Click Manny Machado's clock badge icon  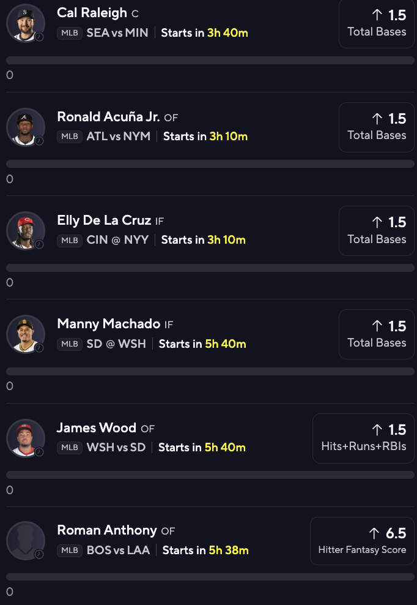(39, 348)
